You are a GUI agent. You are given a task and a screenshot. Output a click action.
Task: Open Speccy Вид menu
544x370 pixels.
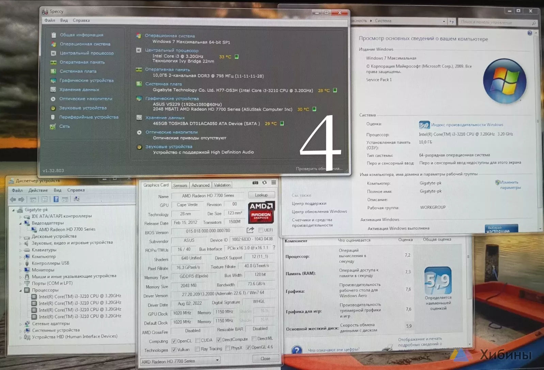(64, 20)
